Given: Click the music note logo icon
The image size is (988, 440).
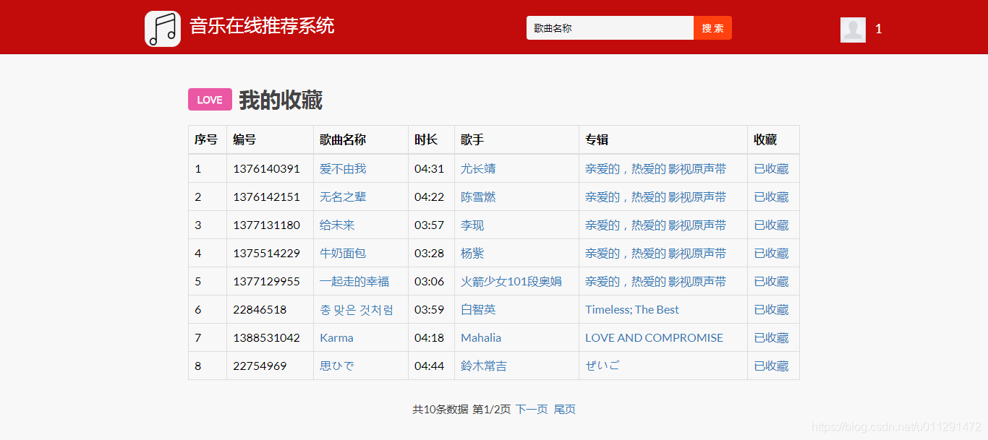Looking at the screenshot, I should tap(163, 29).
